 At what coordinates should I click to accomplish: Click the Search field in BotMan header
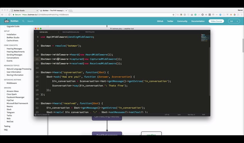30,21
